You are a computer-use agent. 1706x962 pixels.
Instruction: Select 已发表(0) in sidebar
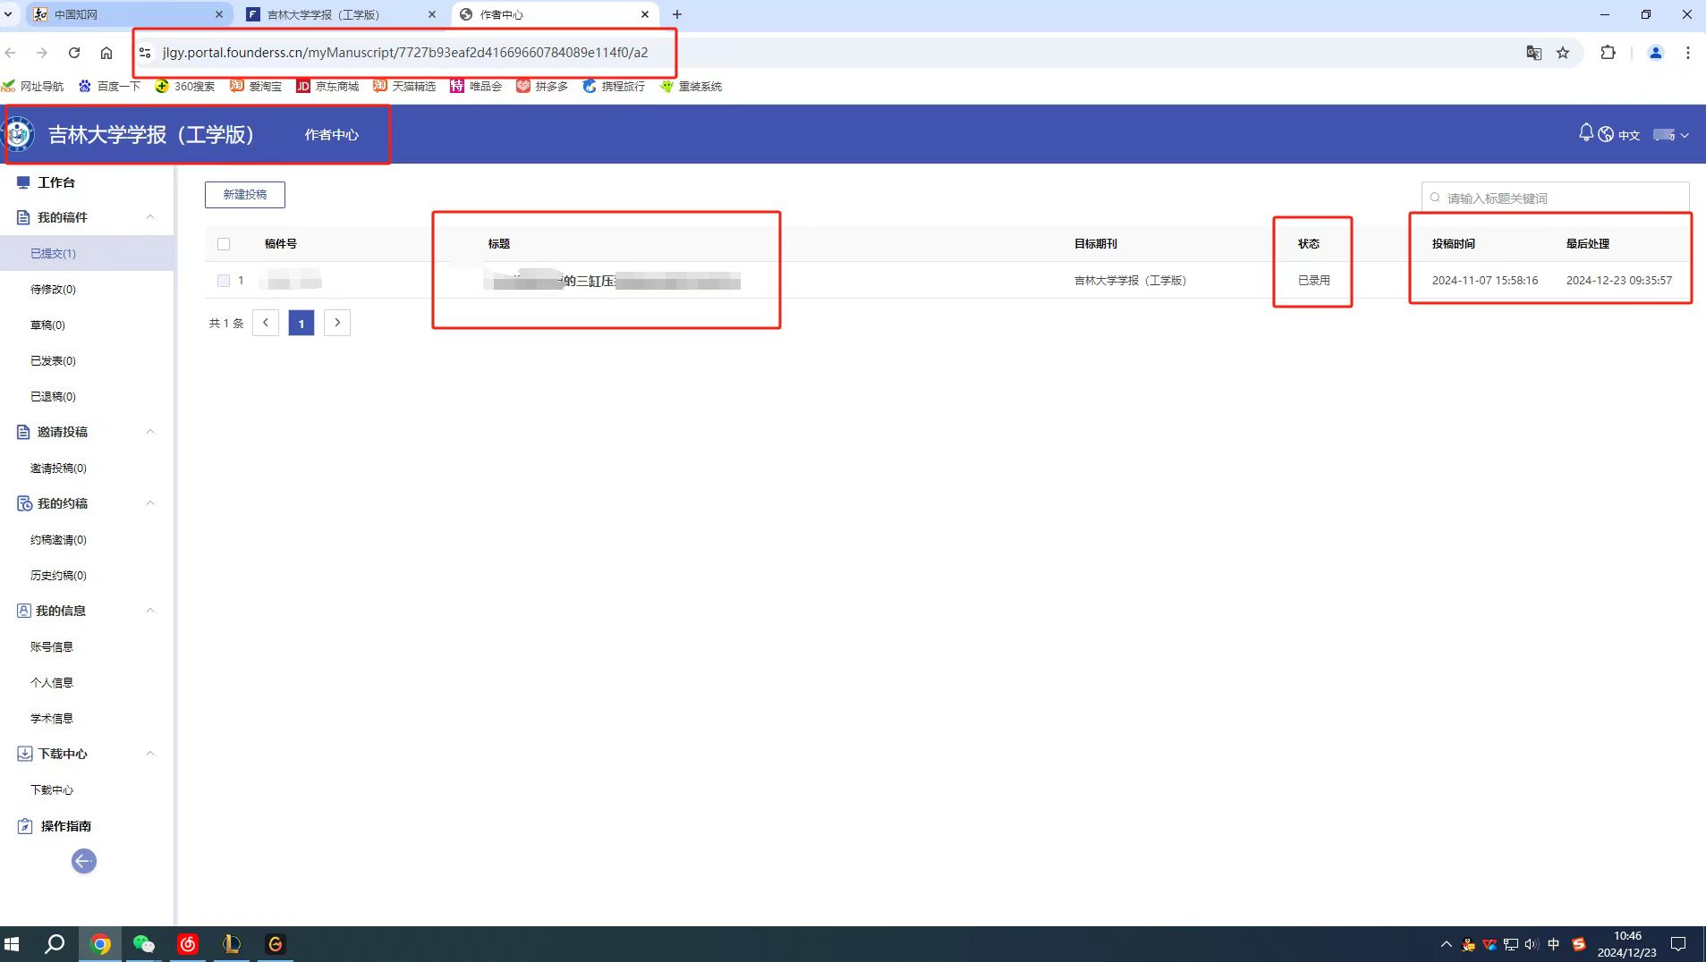point(54,361)
